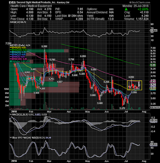Click the EPS value 0.54
The image size is (160, 163).
pyautogui.click(x=80, y=13)
